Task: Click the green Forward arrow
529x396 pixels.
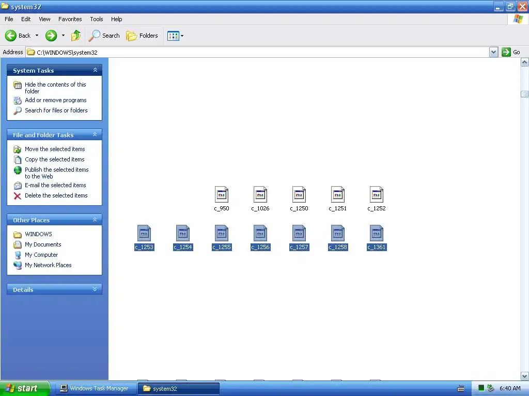Action: click(x=51, y=36)
